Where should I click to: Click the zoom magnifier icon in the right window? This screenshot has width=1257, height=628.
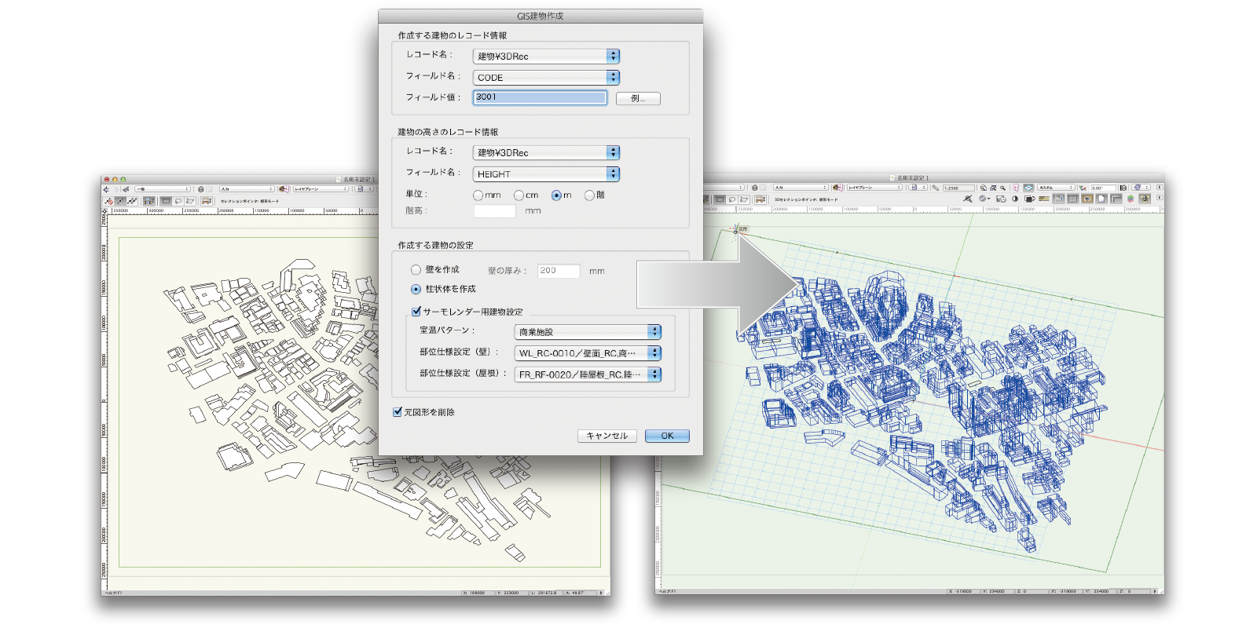1003,188
